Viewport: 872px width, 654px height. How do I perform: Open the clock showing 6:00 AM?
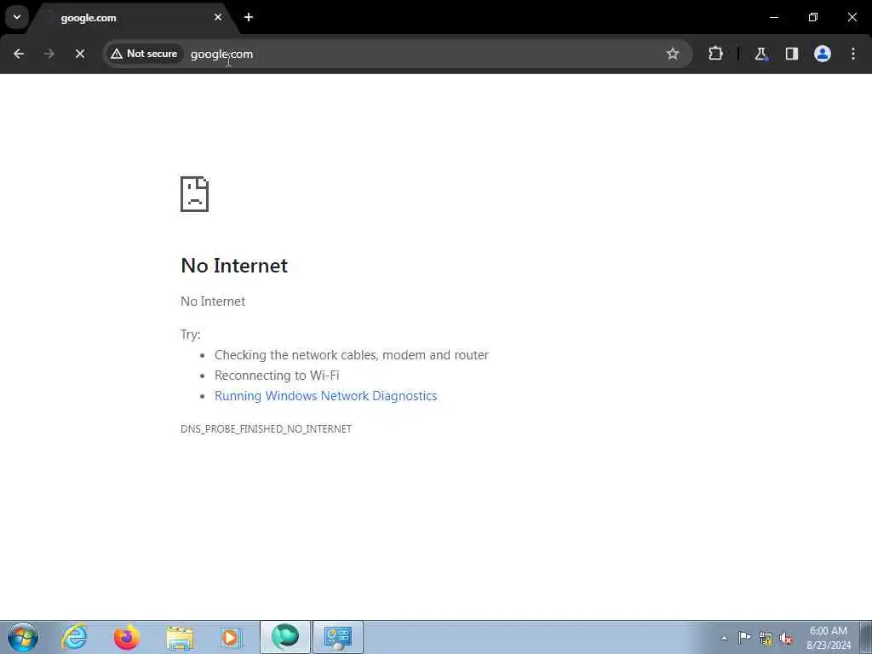pyautogui.click(x=828, y=637)
